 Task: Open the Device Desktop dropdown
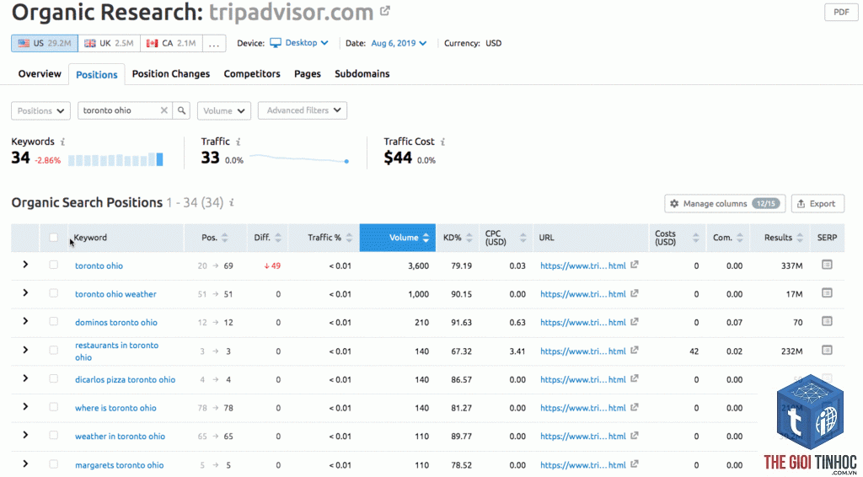(299, 43)
